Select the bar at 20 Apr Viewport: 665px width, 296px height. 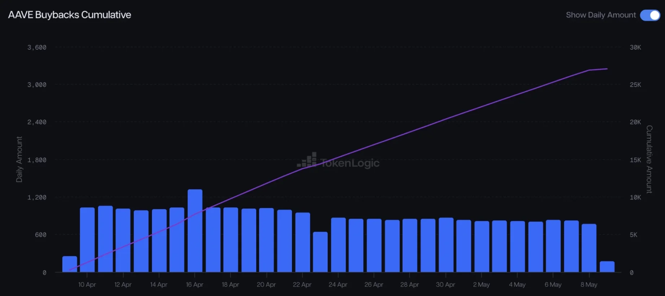click(266, 240)
